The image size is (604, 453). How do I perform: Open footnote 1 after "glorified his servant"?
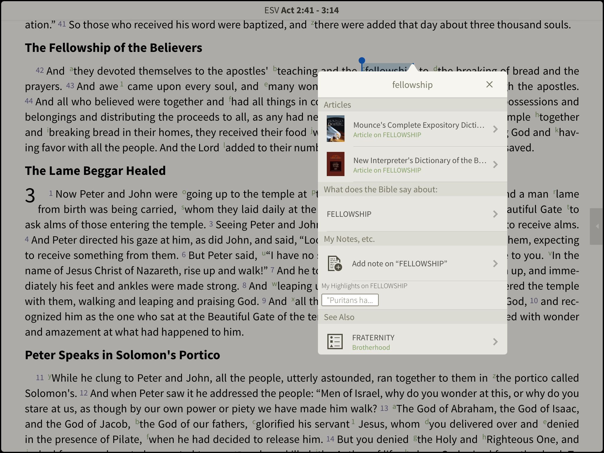point(353,422)
